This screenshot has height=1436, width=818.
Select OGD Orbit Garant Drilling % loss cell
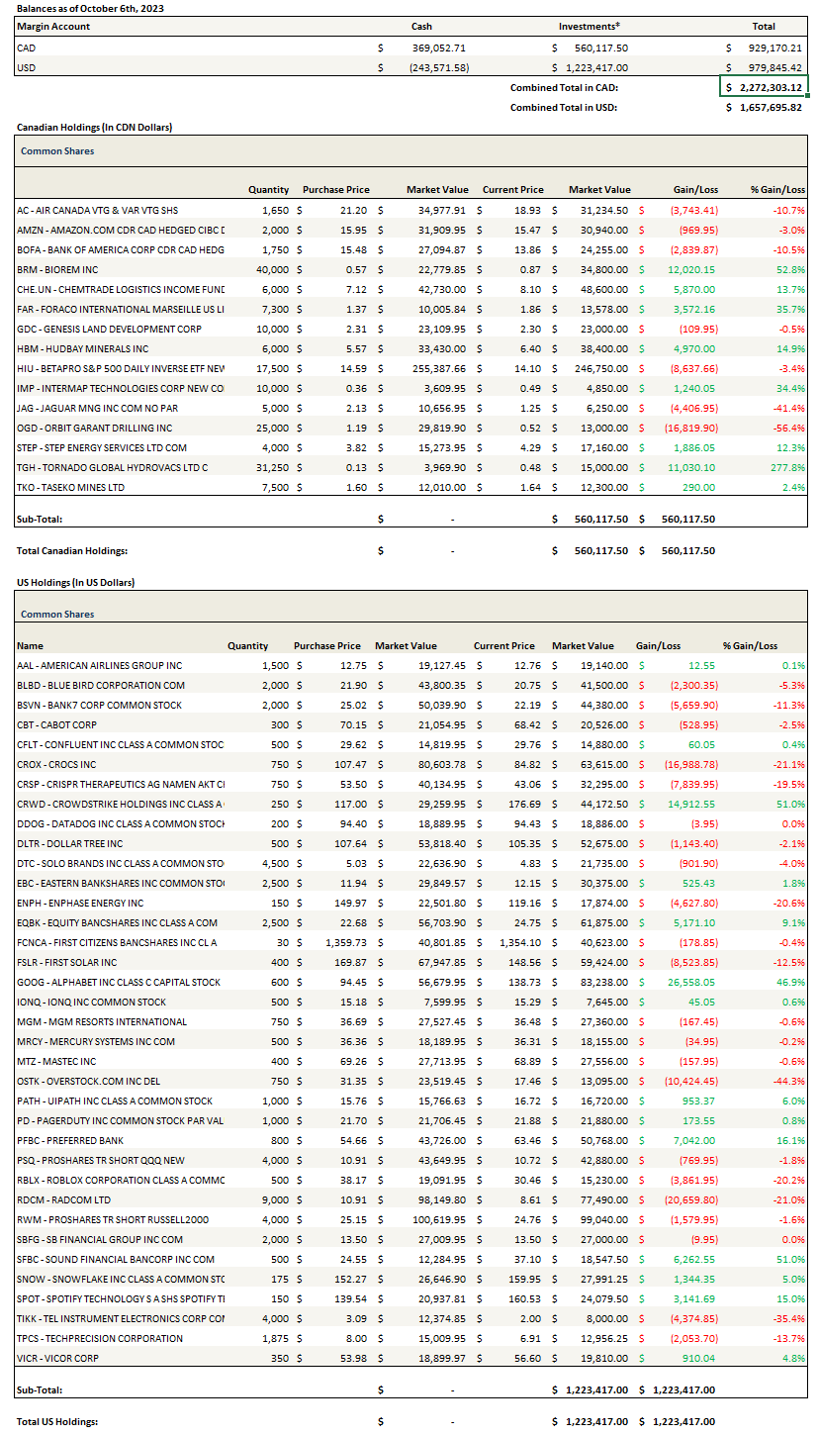[789, 428]
